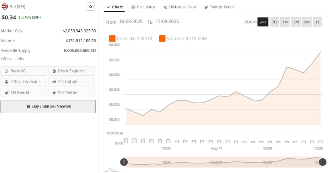The width and height of the screenshot is (328, 173).
Task: Open the Chart tab
Action: pos(115,7)
